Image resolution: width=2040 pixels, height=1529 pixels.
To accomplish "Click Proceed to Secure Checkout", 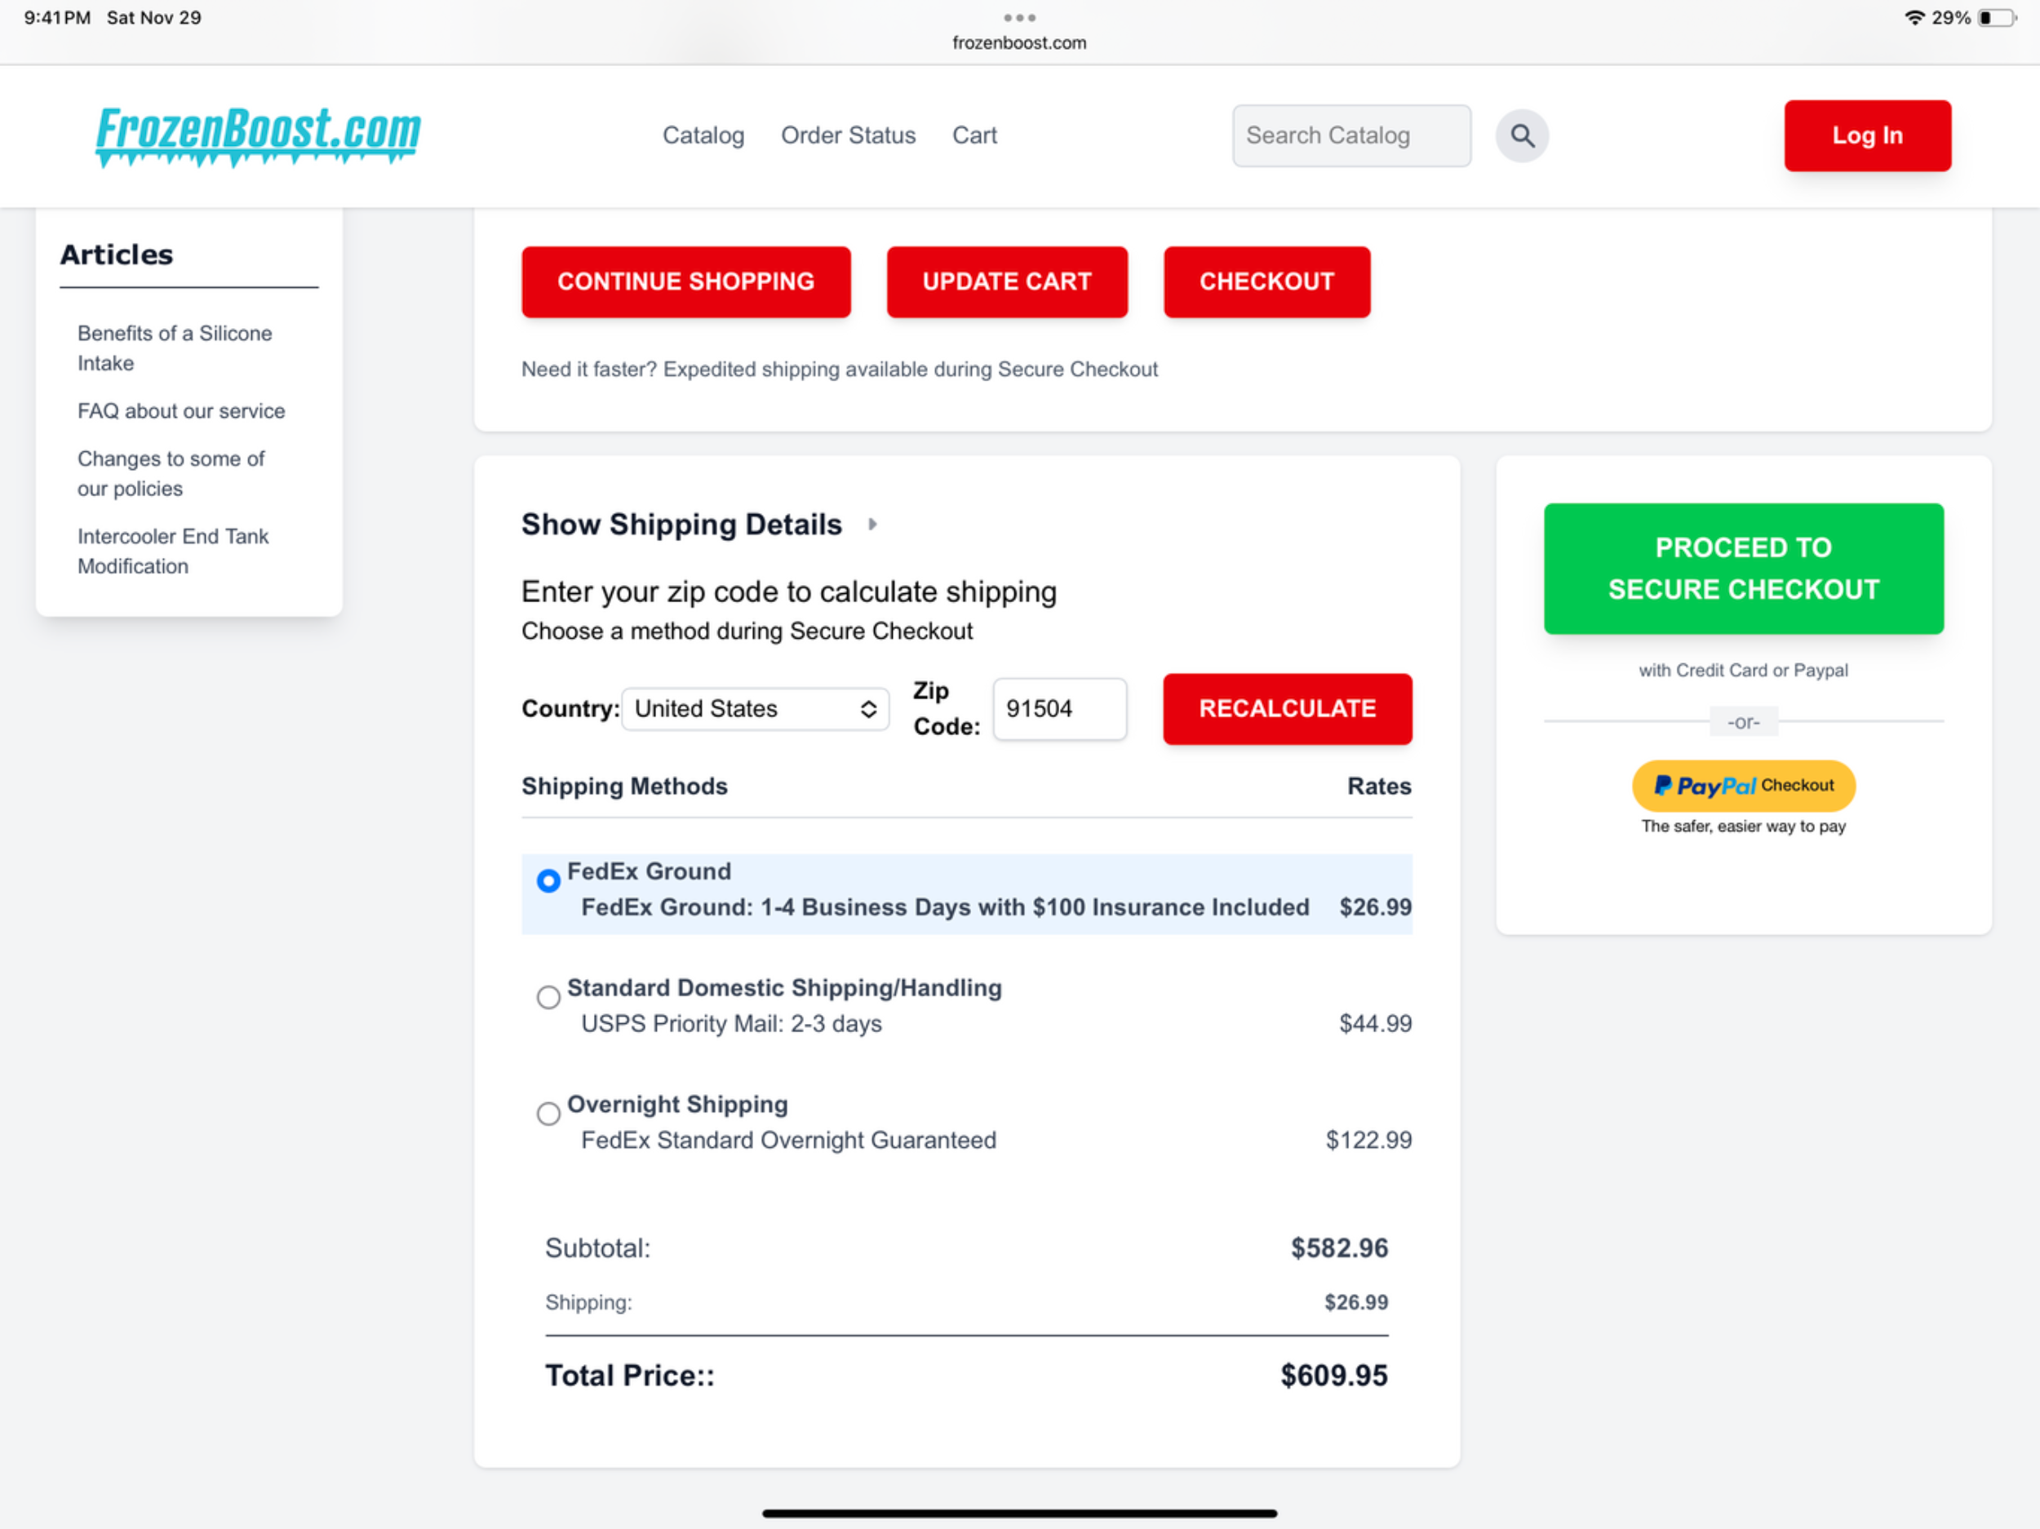I will tap(1743, 568).
